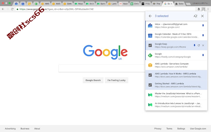Screen dimensions: 211x132
Task: Uncheck the Getting Started - AWS Lambda checkbox
Action: click(150, 85)
